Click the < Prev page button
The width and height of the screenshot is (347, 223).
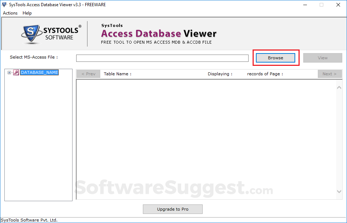tap(88, 74)
